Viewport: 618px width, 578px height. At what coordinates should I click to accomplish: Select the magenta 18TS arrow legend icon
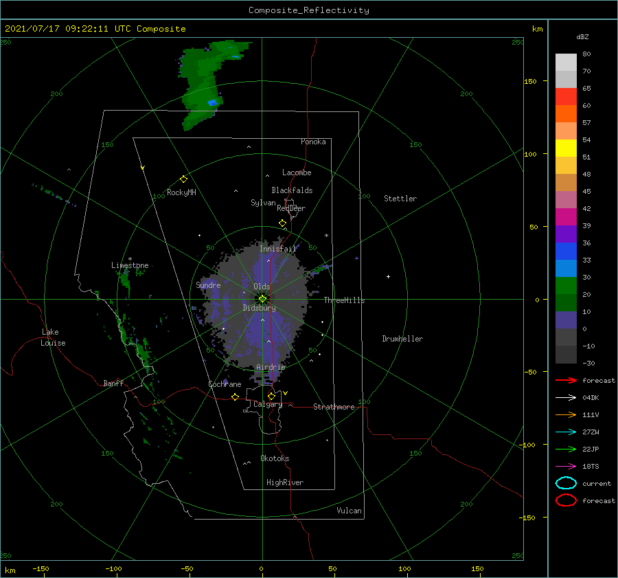(x=566, y=467)
